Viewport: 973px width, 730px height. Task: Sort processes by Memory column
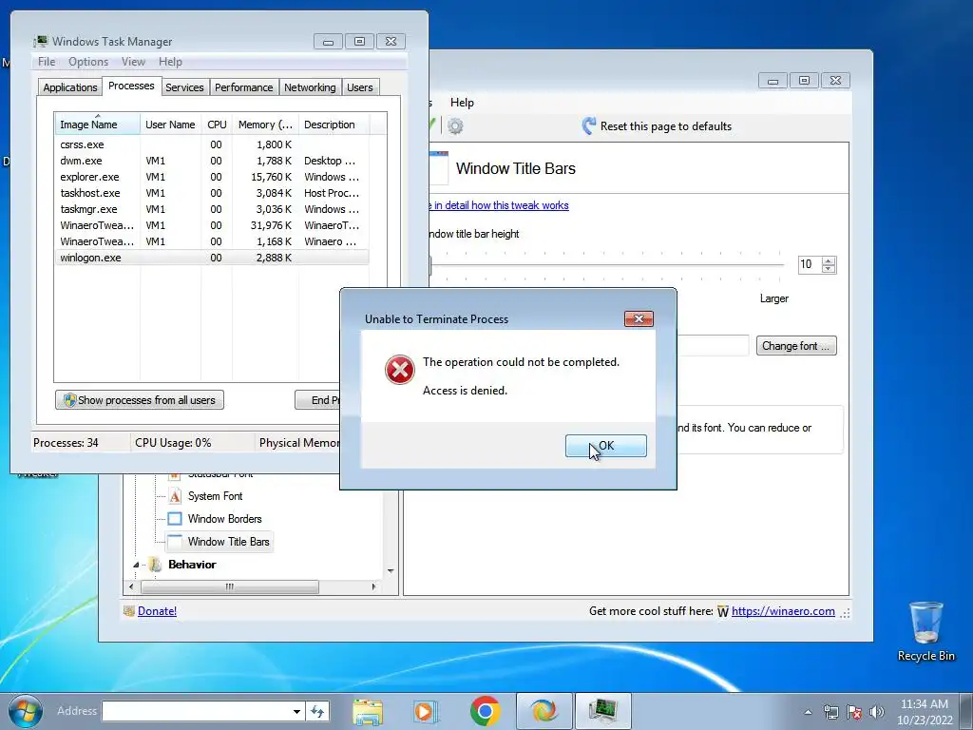pos(265,125)
